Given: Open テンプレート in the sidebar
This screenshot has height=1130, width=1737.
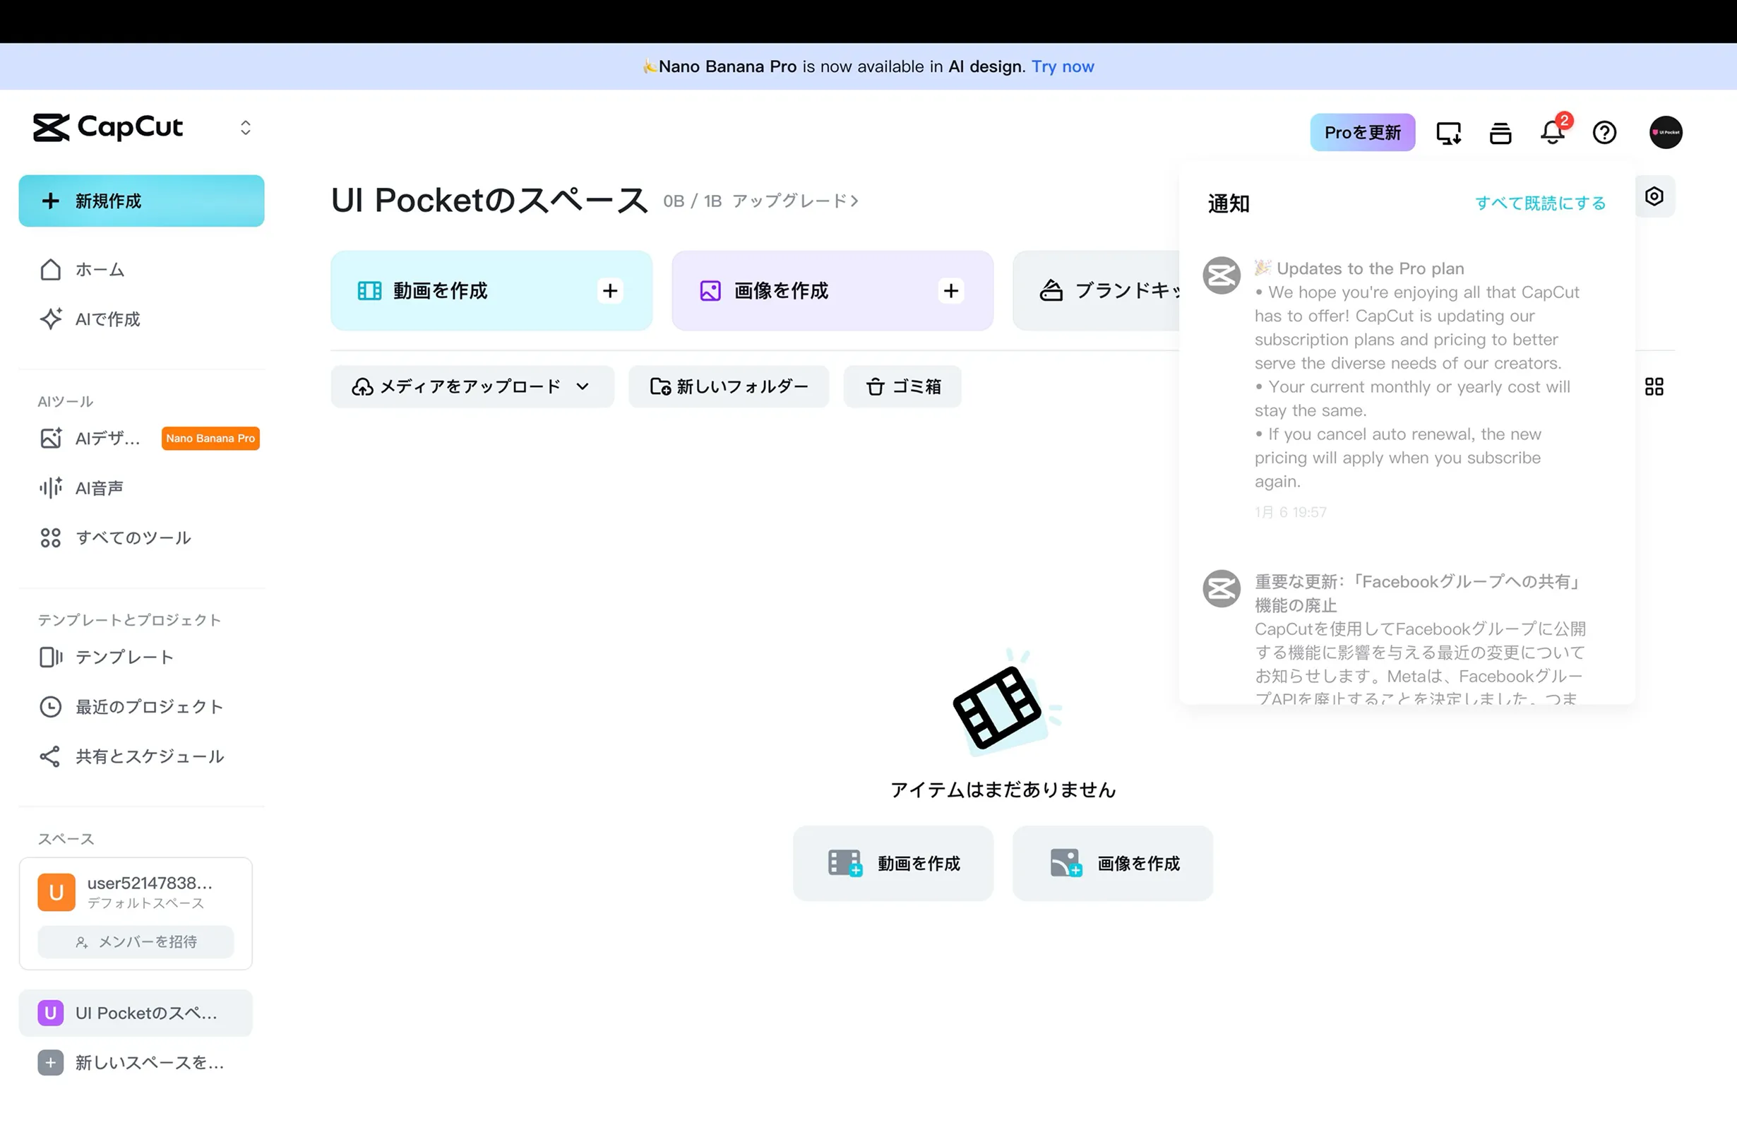Looking at the screenshot, I should pyautogui.click(x=142, y=657).
